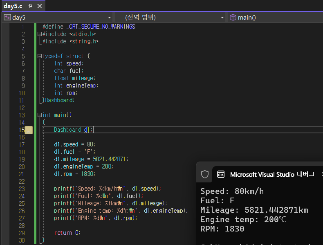This screenshot has width=323, height=245.
Task: Click the 'float mileage;' member declaration
Action: click(75, 78)
